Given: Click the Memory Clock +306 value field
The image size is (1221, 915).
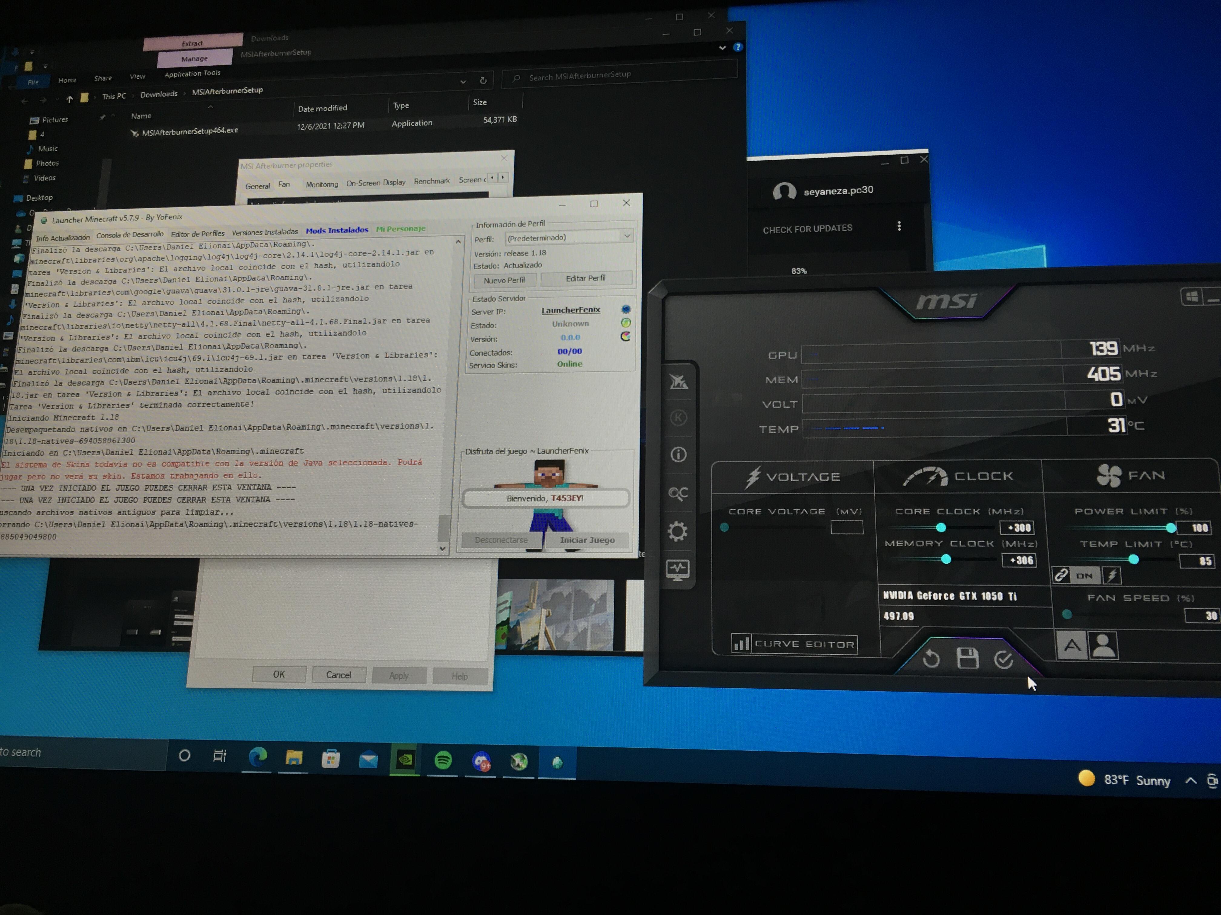Looking at the screenshot, I should click(1020, 560).
